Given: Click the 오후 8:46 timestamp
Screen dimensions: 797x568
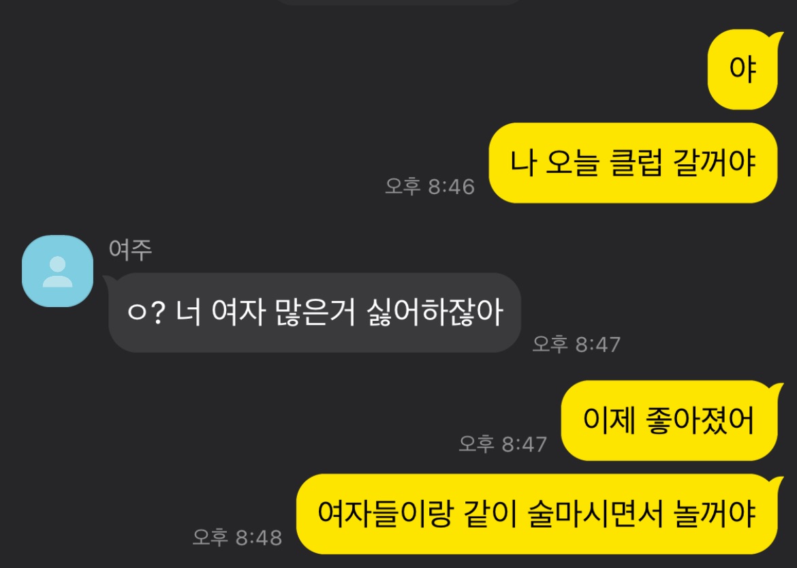Looking at the screenshot, I should (430, 187).
